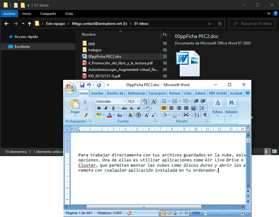Open Fuente dialog launcher

(155, 121)
